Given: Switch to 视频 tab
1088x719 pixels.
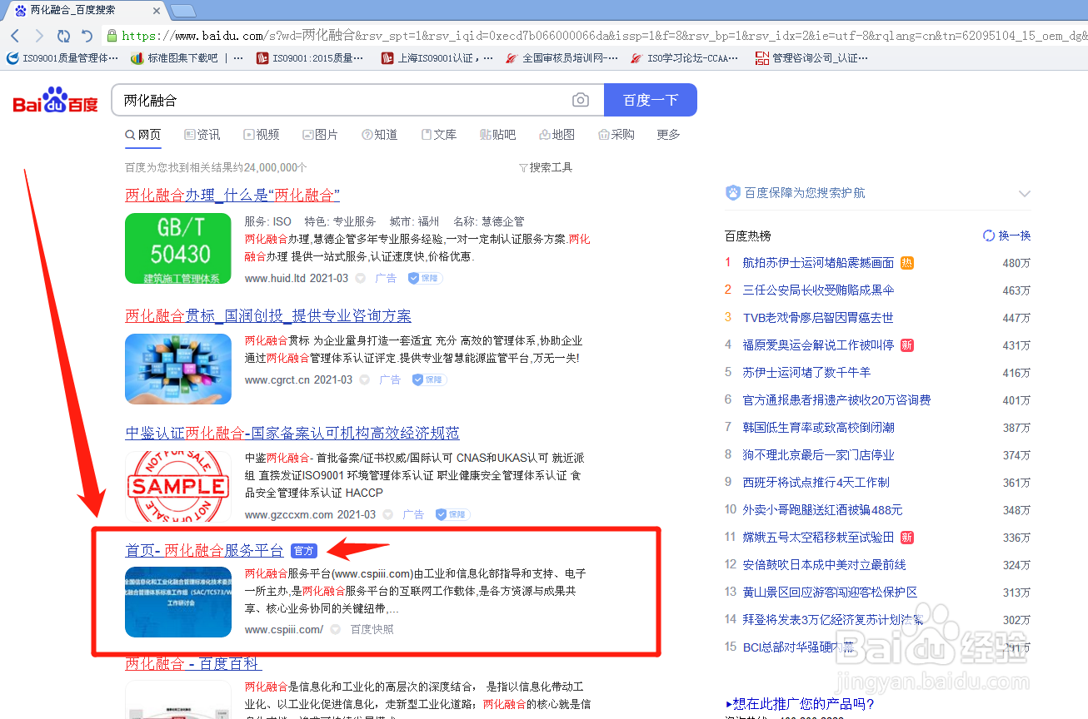Looking at the screenshot, I should point(262,135).
